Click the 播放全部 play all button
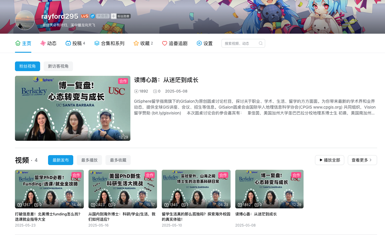Screen dimensions: 385x235 [x=330, y=160]
